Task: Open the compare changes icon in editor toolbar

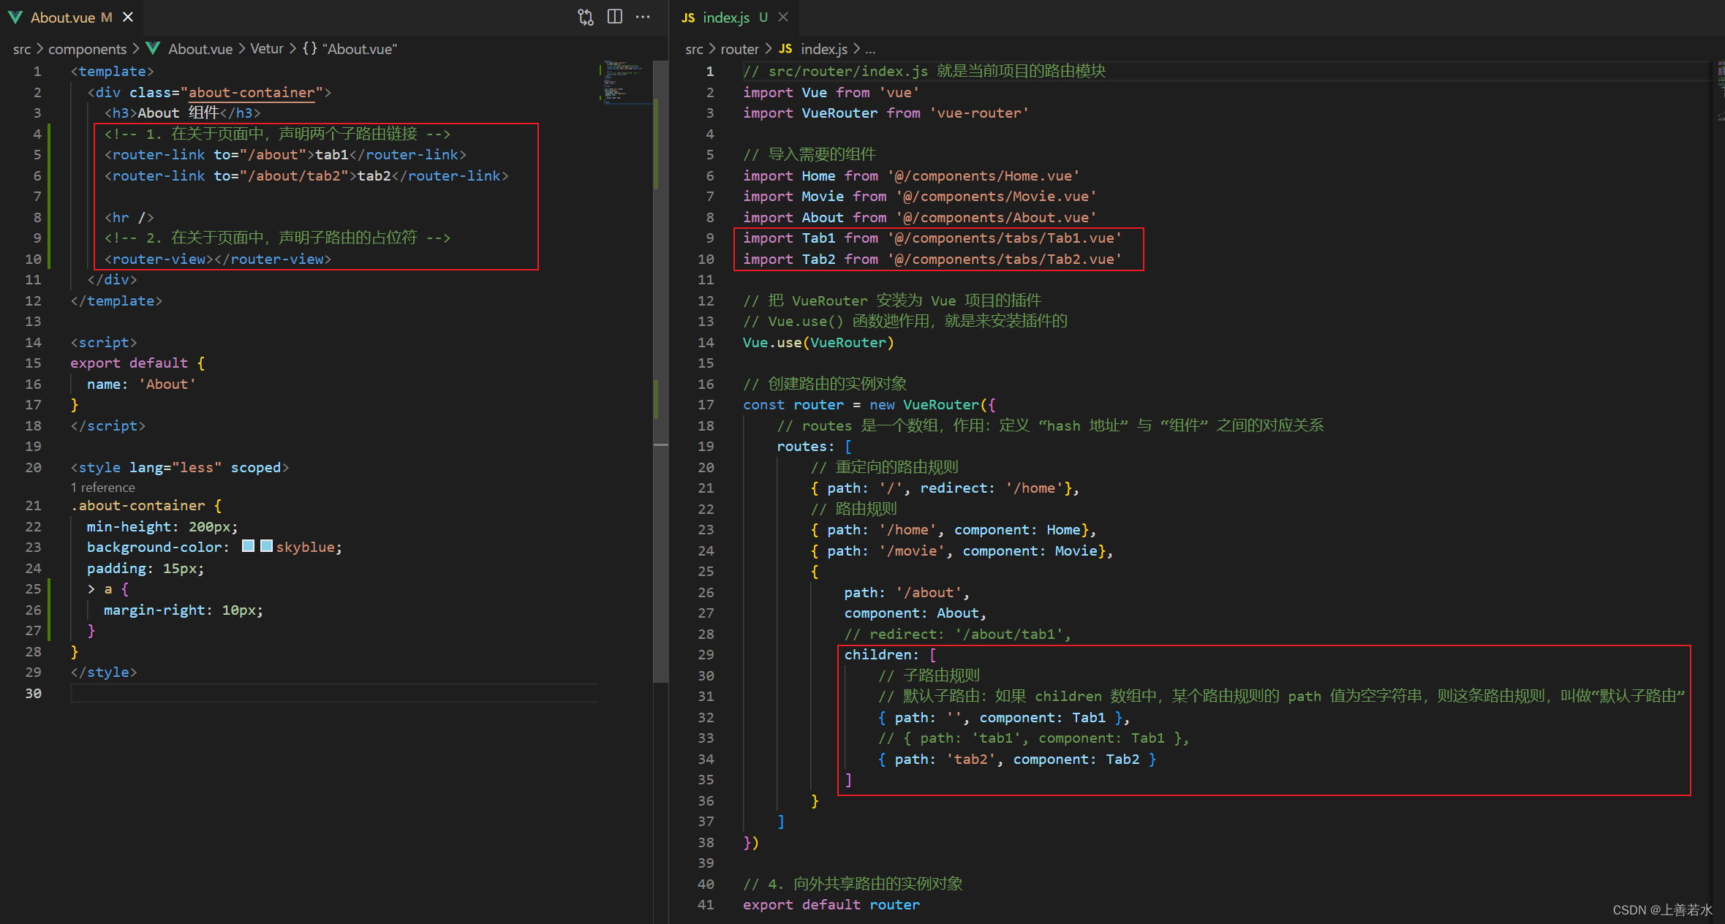Action: tap(585, 17)
